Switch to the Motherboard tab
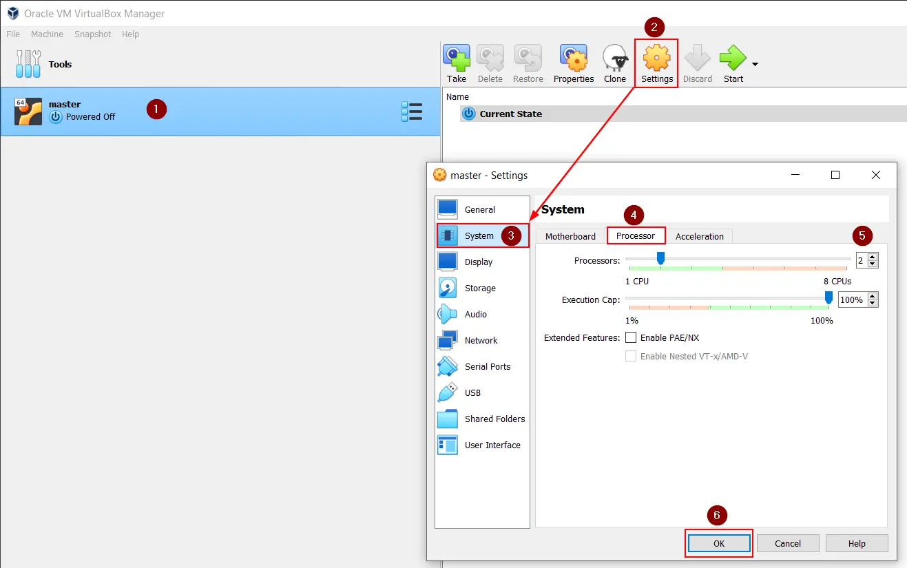The image size is (907, 568). coord(570,236)
